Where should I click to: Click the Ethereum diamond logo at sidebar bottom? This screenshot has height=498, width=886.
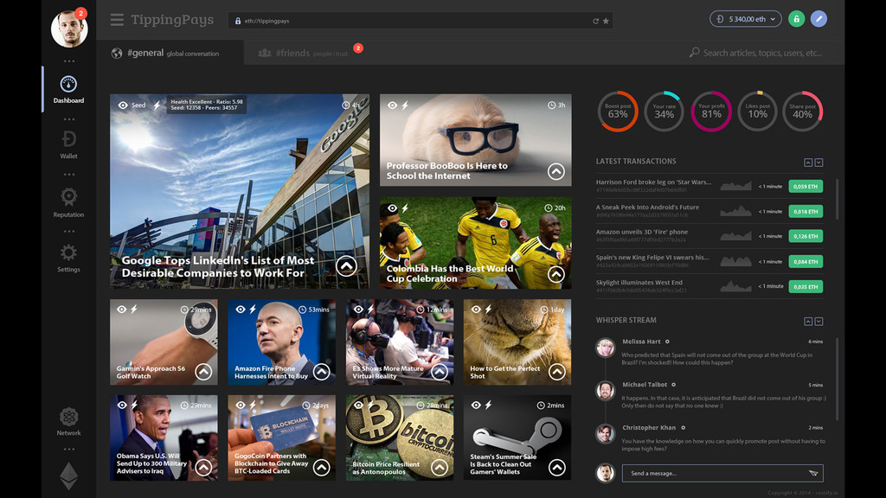69,476
